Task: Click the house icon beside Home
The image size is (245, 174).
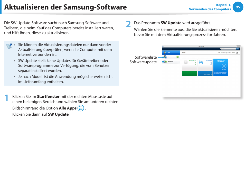Action: (x=165, y=52)
